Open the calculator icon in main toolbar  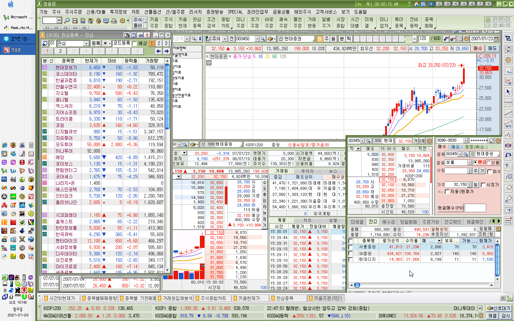pos(83,21)
